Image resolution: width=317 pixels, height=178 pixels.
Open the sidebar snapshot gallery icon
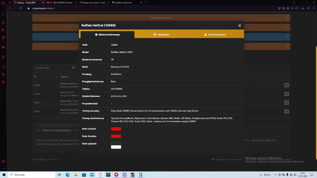click(x=3, y=161)
